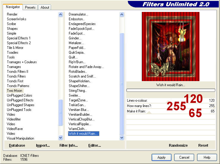
Task: Click the Database button
Action: pos(17,146)
